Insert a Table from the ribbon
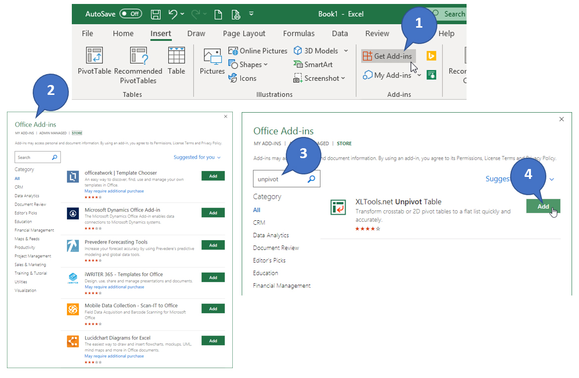 (x=176, y=61)
